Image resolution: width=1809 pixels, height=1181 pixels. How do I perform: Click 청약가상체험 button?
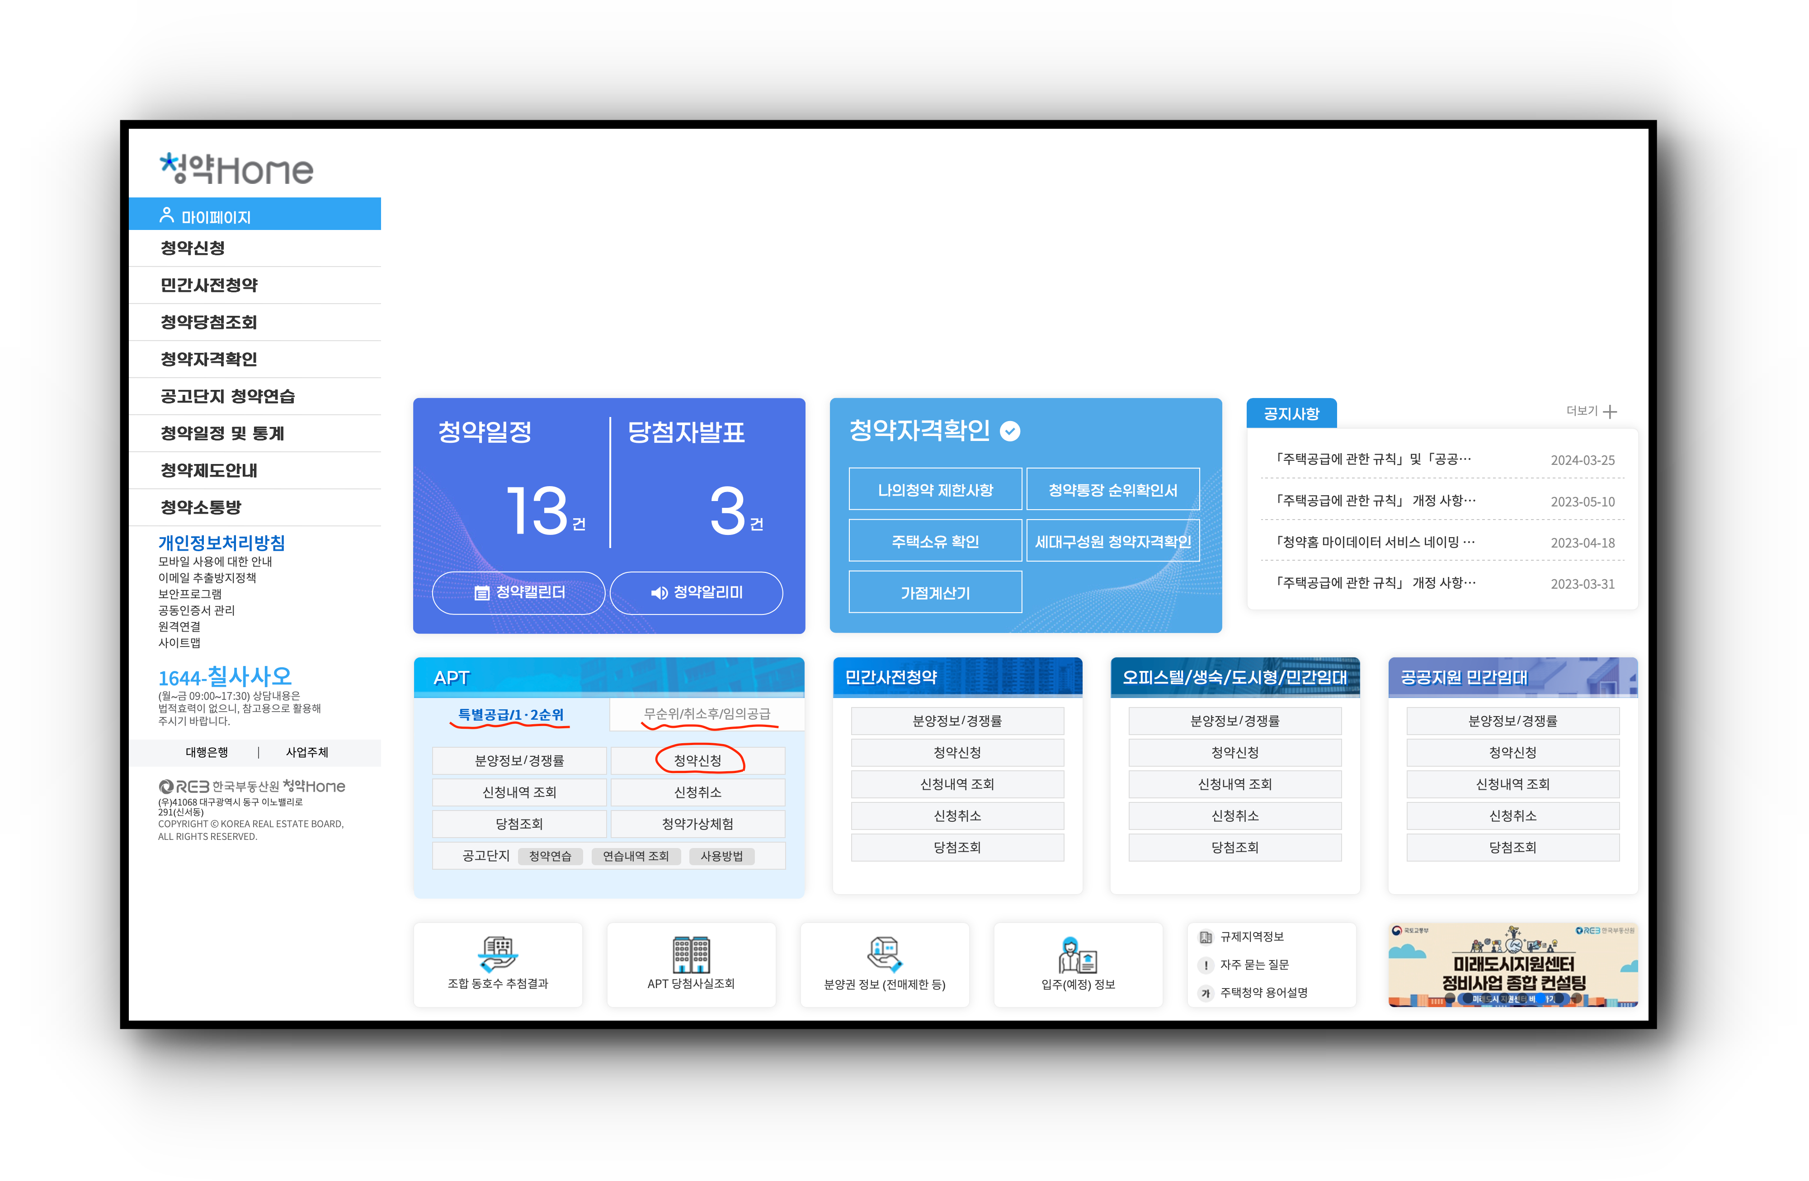(x=698, y=824)
